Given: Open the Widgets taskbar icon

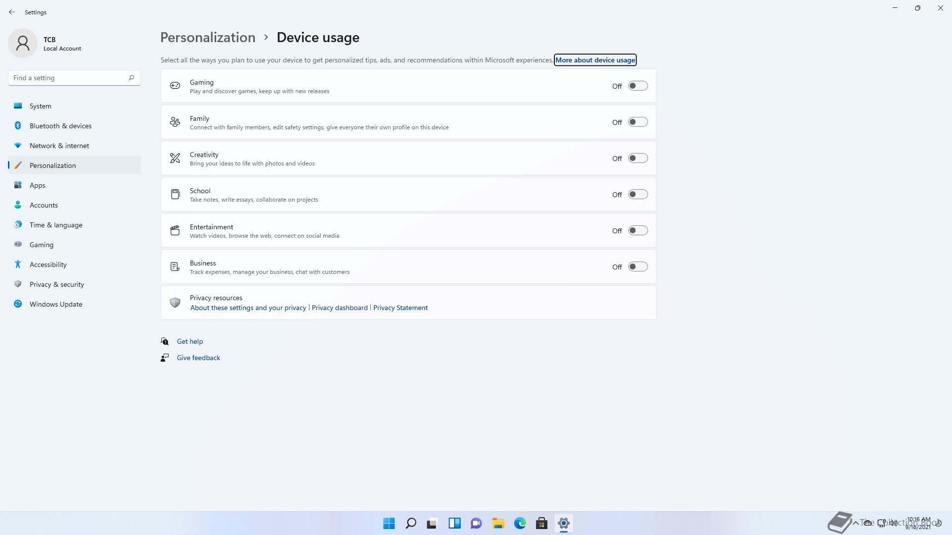Looking at the screenshot, I should [454, 523].
